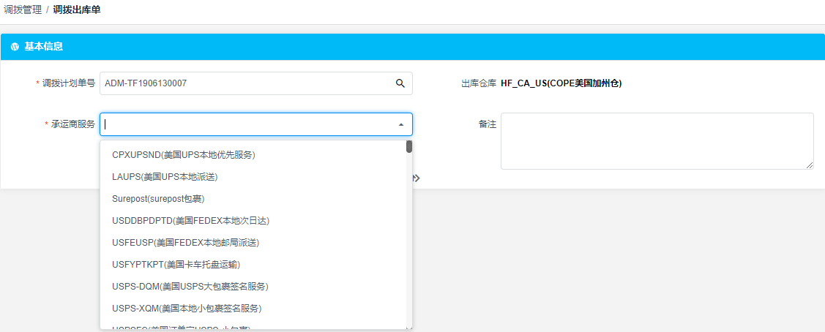Select CPXUPSND(美国UPS本地优先服务) option
The width and height of the screenshot is (825, 332).
click(x=253, y=155)
